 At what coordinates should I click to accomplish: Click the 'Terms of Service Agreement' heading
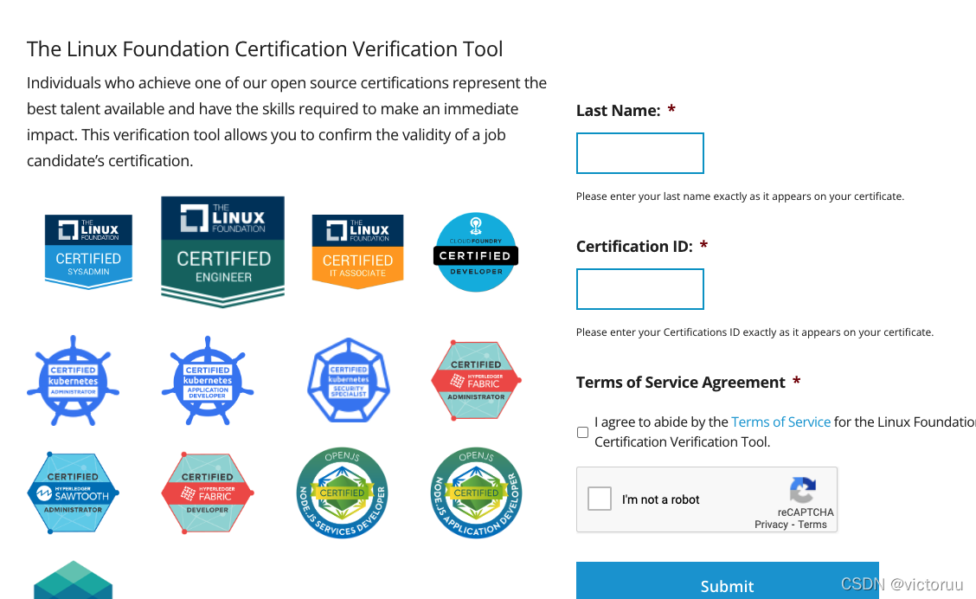coord(681,382)
